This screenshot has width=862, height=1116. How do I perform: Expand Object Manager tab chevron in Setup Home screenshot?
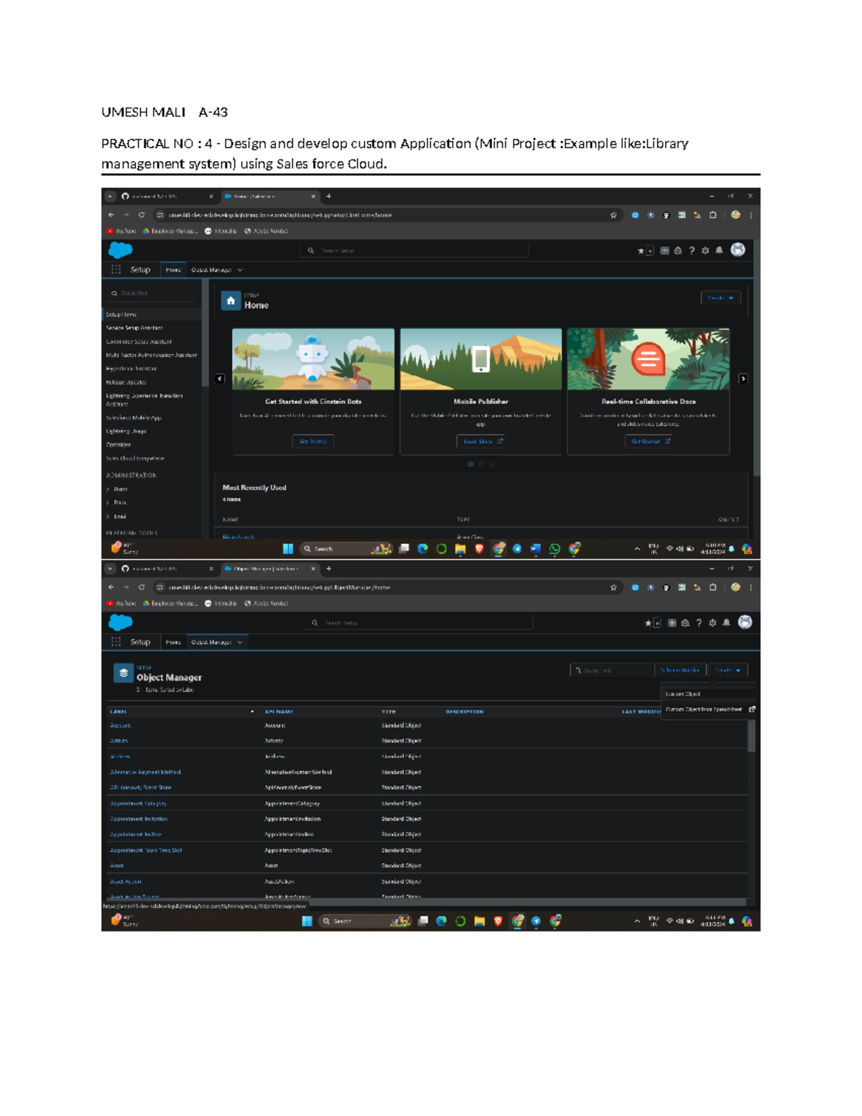(x=240, y=270)
